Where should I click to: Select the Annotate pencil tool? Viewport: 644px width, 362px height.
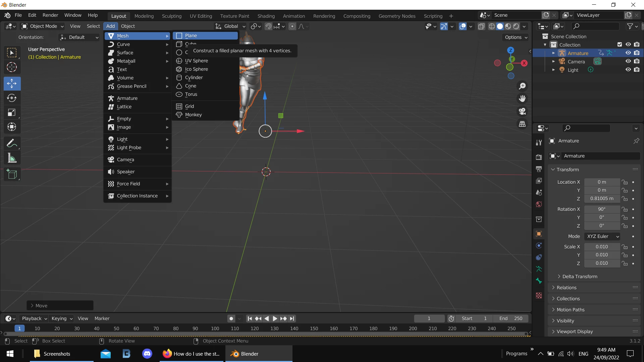pos(12,143)
